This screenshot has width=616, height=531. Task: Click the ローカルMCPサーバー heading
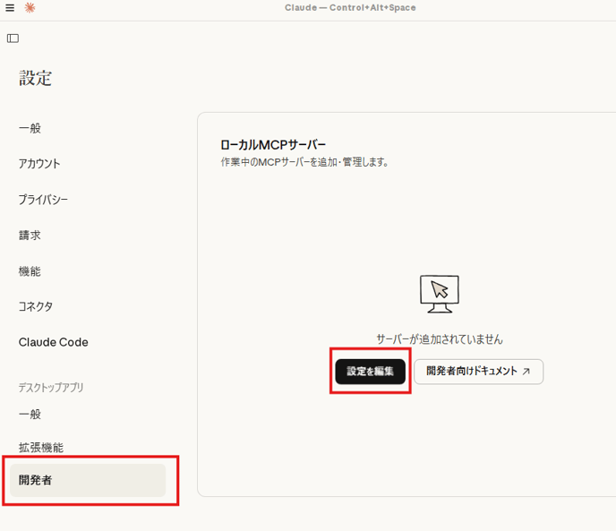click(x=273, y=145)
